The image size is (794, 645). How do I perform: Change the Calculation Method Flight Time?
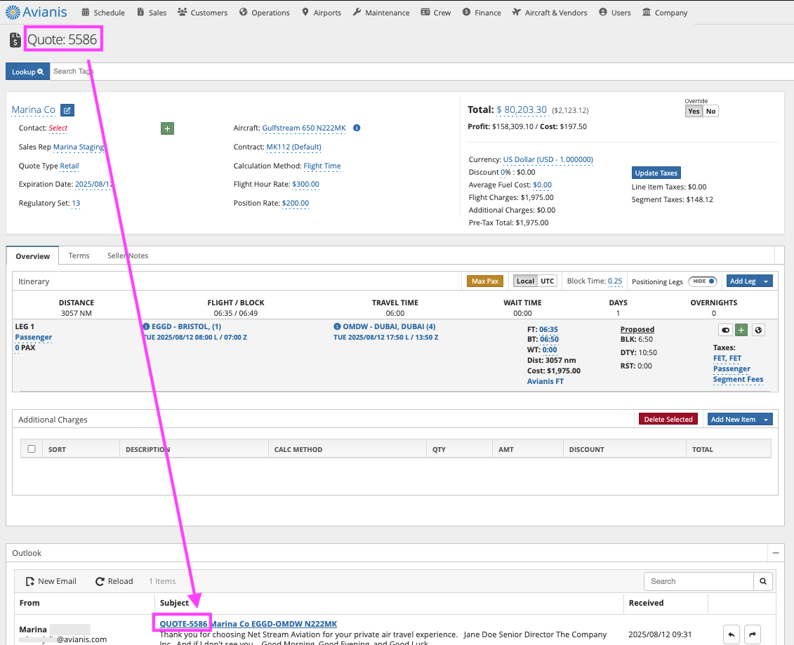point(322,166)
